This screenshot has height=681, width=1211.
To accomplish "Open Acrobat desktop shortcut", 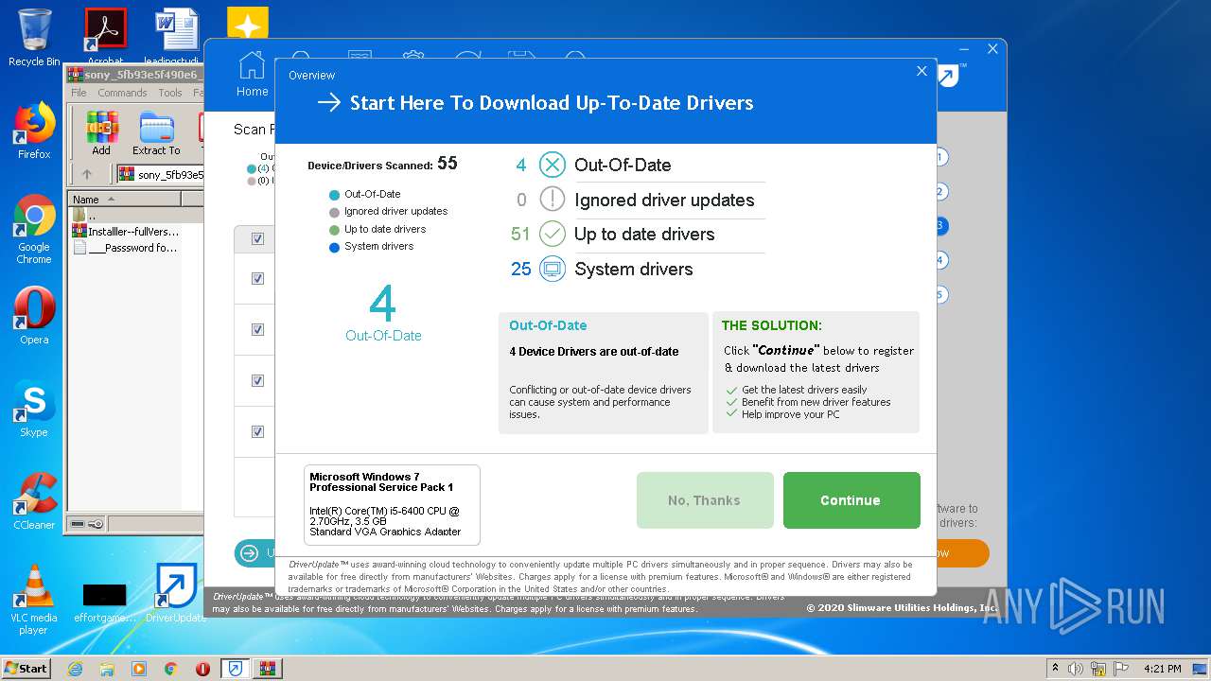I will tap(105, 38).
